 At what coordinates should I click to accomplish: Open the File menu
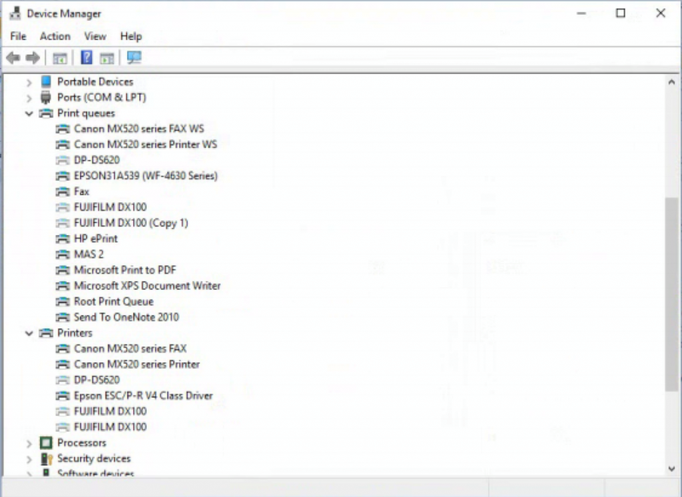(x=18, y=36)
